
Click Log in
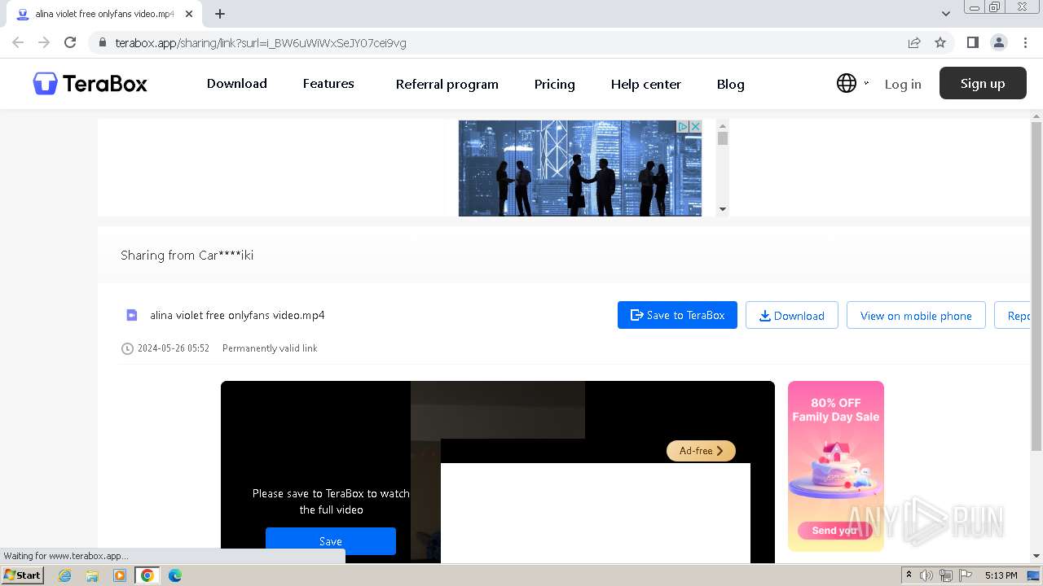pyautogui.click(x=903, y=84)
